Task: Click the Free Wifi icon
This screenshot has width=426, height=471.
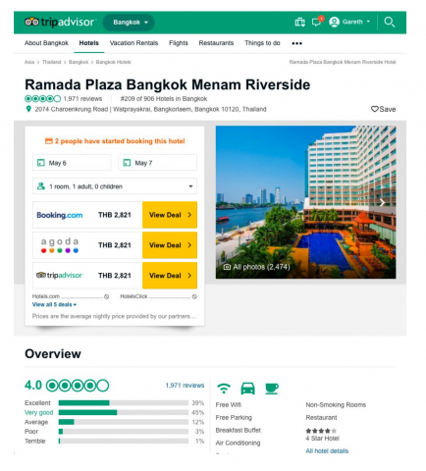Action: (x=224, y=389)
